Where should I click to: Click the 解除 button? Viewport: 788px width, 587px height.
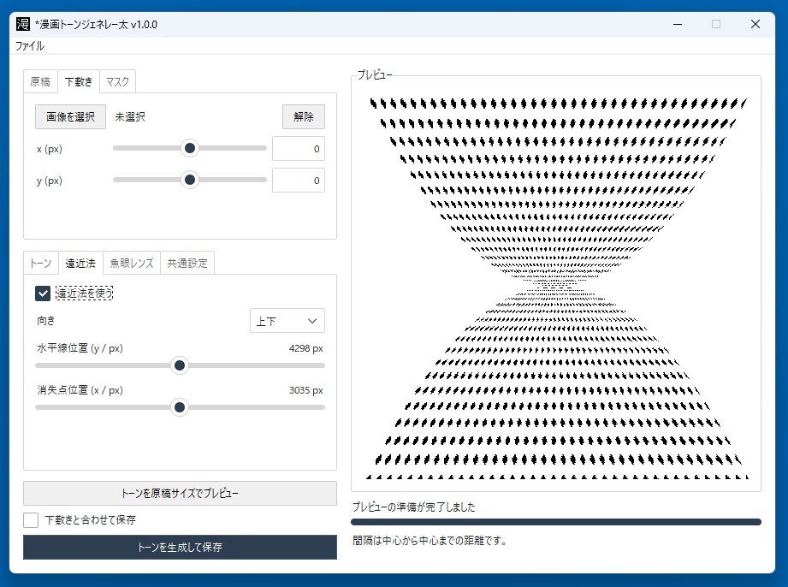coord(304,116)
